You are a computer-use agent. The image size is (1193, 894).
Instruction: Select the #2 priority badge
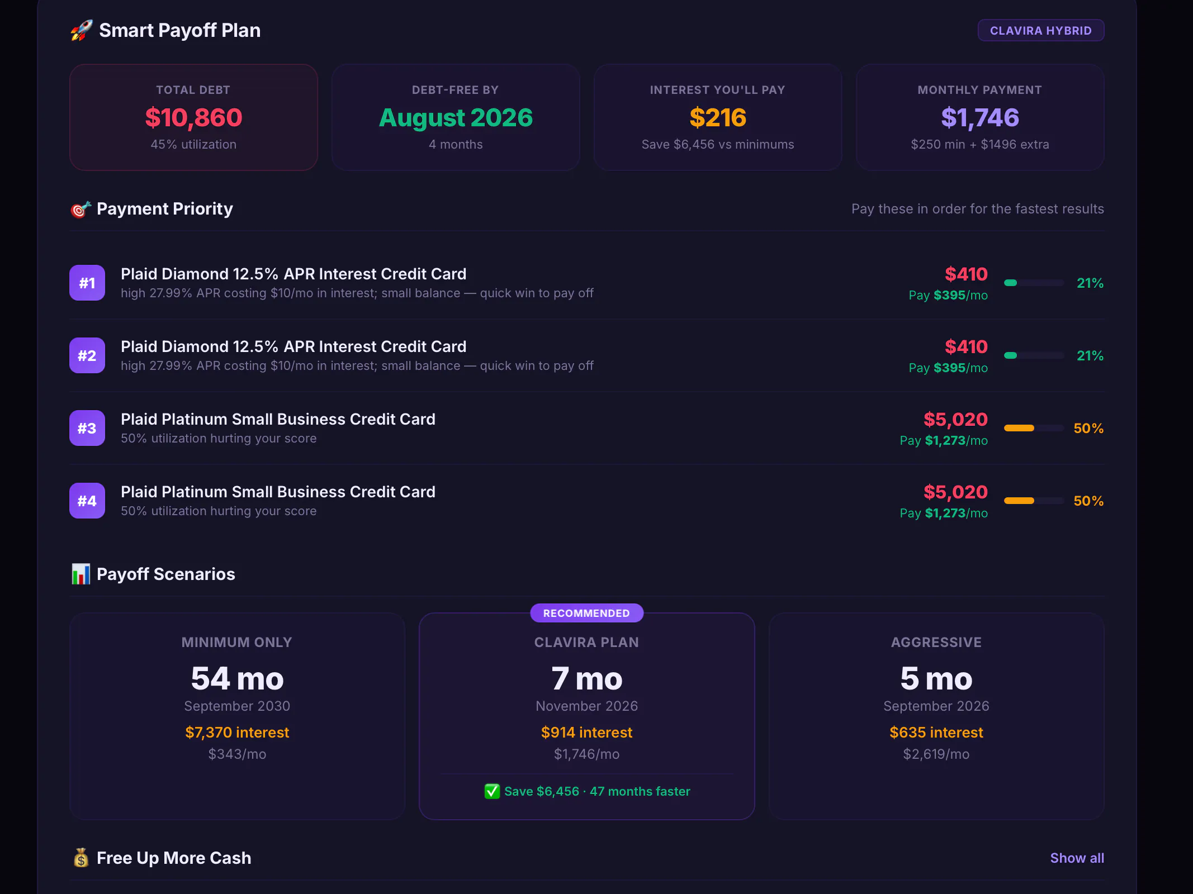[87, 355]
